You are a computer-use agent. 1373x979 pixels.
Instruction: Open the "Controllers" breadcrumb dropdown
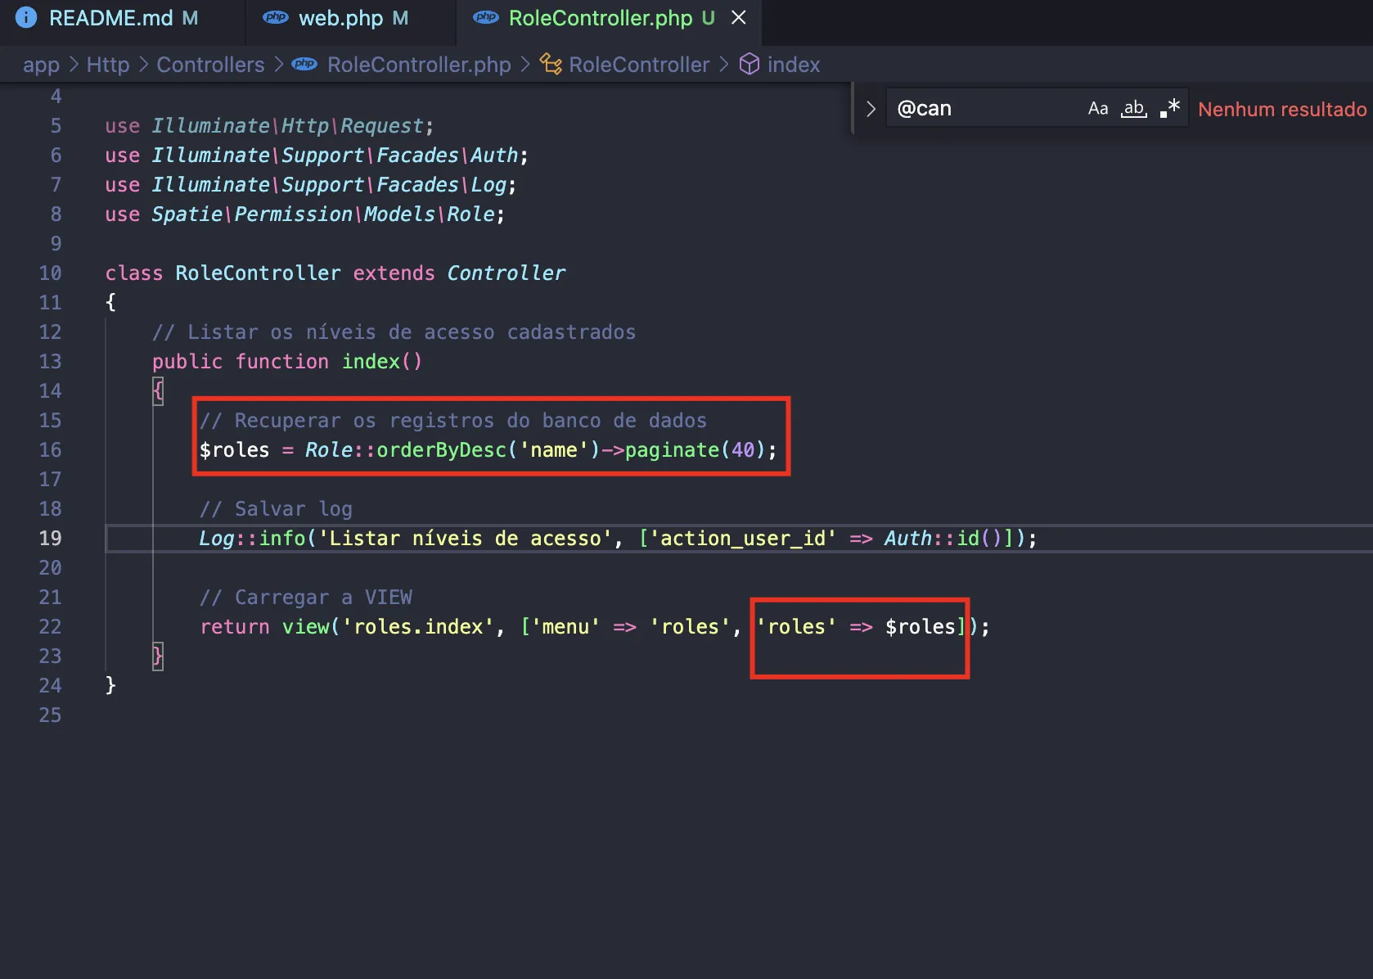click(x=210, y=65)
